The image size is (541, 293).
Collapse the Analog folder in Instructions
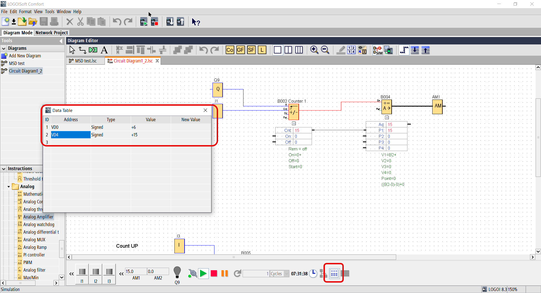click(9, 187)
